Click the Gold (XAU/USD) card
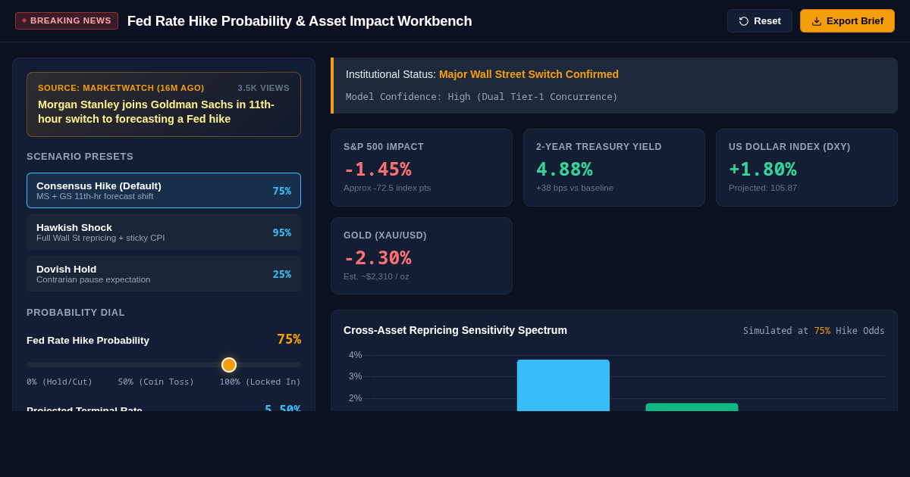The height and width of the screenshot is (477, 910). click(x=422, y=256)
